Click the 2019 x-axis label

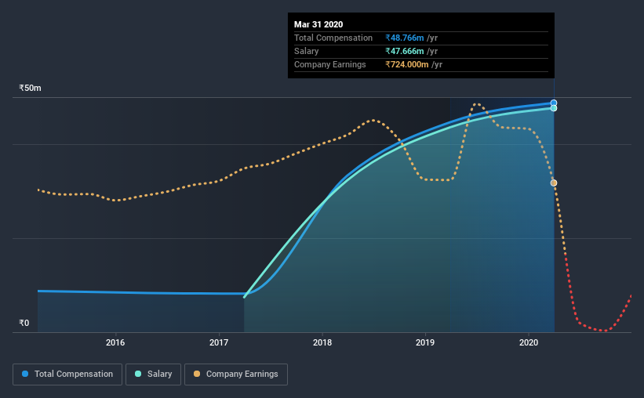pos(425,342)
